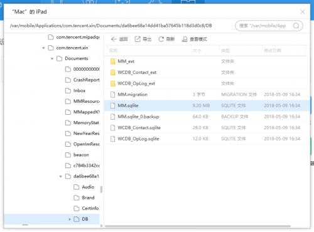Click the WCDB_OpLog.sqlite file icon
The height and width of the screenshot is (232, 314).
(x=113, y=139)
